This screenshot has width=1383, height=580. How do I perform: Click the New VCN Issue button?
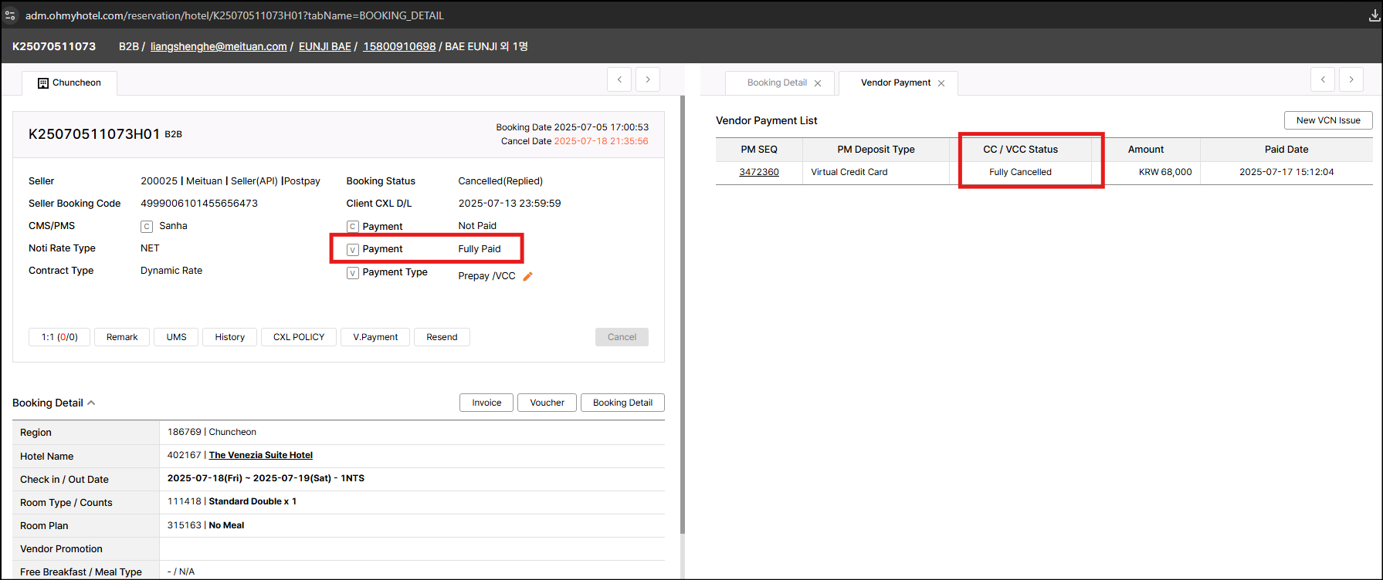tap(1327, 120)
